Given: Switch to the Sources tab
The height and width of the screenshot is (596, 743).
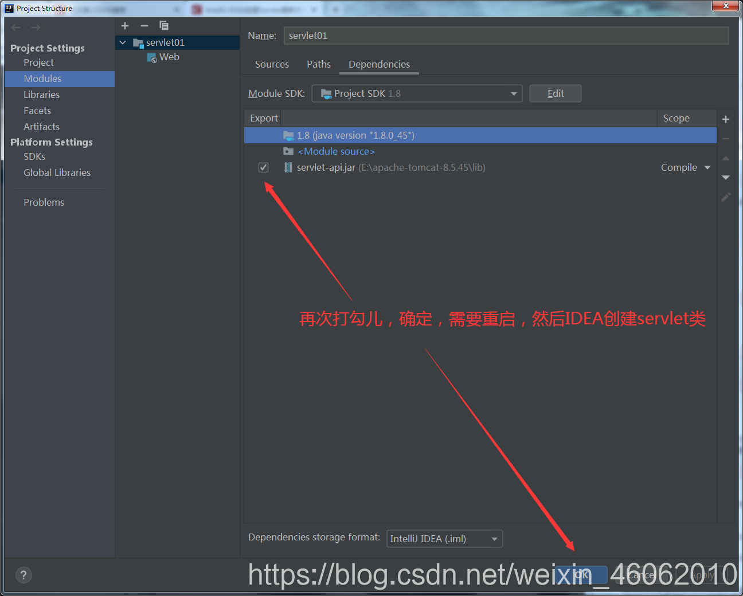Looking at the screenshot, I should (272, 64).
